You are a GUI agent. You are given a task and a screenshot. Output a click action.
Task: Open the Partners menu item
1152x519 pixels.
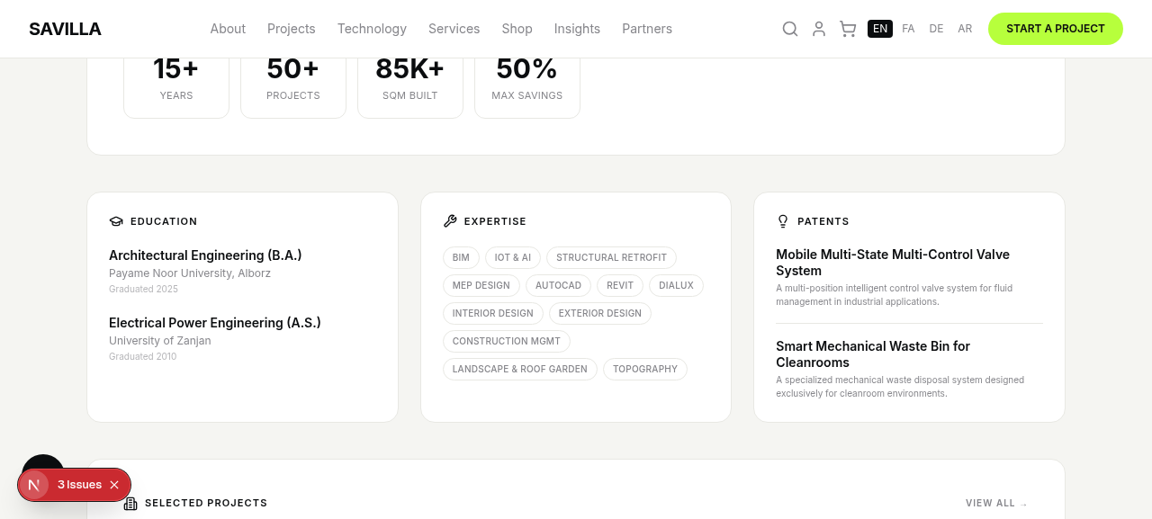point(647,29)
